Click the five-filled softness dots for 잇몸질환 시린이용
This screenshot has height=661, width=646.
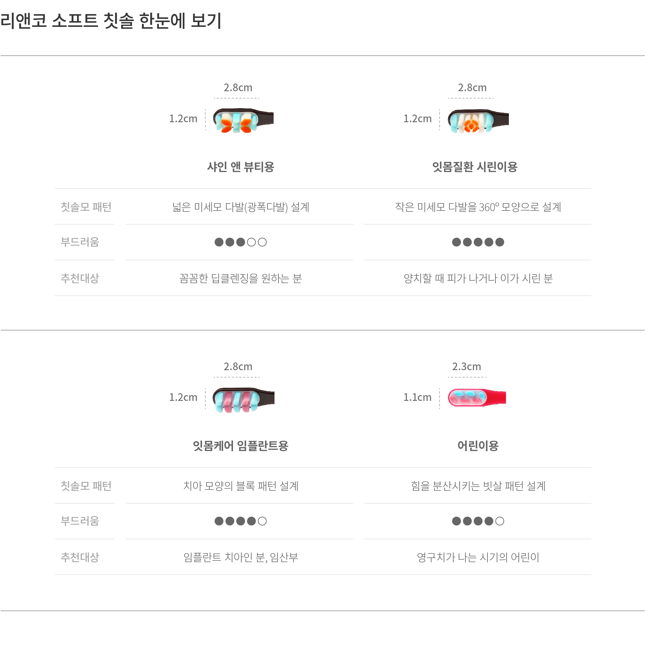pos(478,242)
